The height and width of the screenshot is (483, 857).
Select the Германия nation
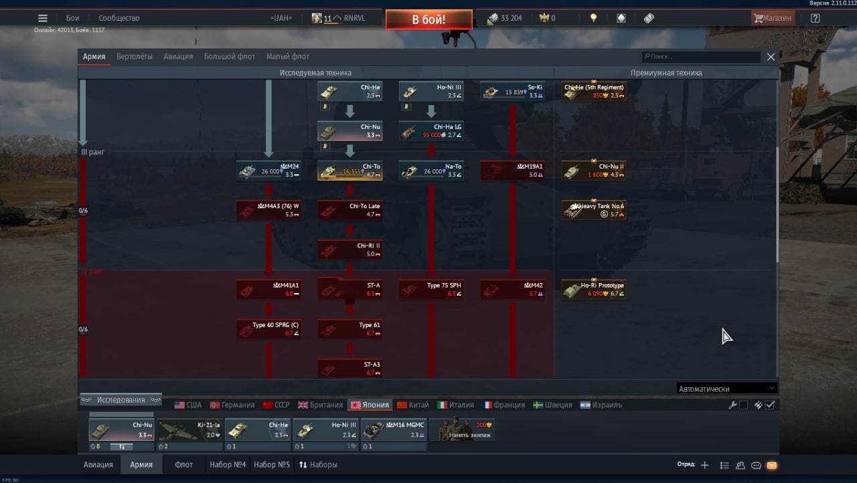pyautogui.click(x=232, y=405)
